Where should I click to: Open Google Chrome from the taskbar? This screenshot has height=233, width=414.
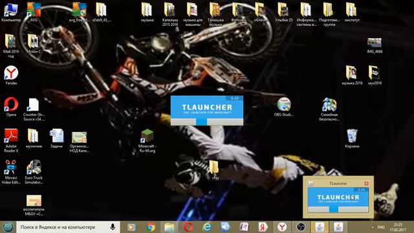click(151, 227)
